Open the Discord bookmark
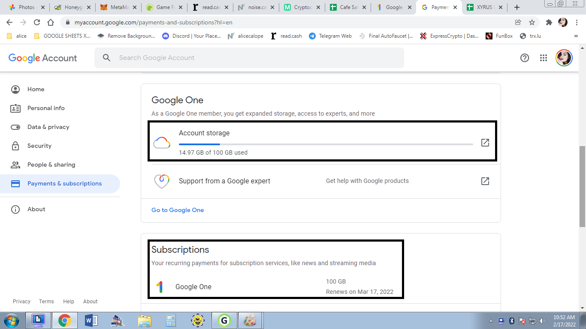This screenshot has height=329, width=586. click(192, 36)
